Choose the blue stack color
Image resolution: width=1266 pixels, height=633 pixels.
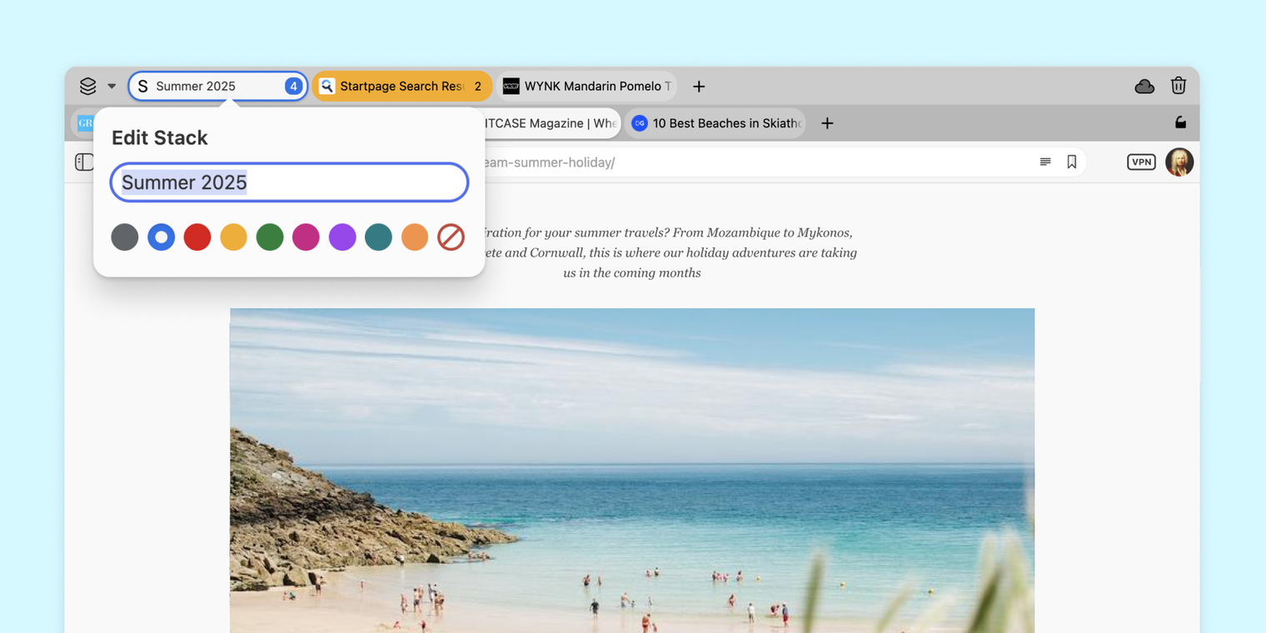click(161, 237)
